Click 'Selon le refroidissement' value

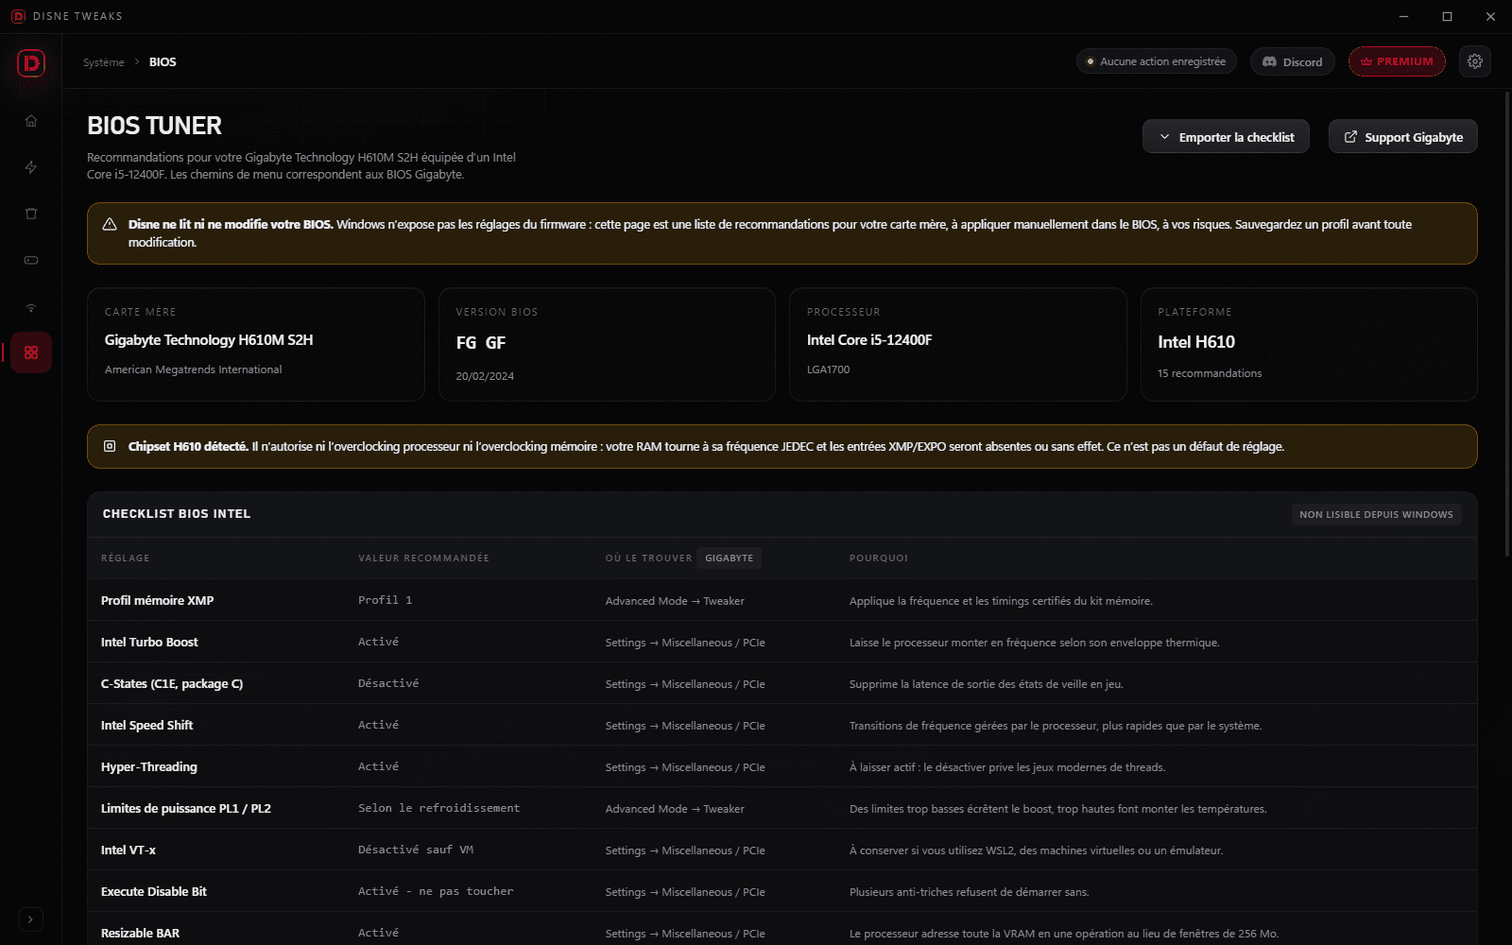pos(438,808)
